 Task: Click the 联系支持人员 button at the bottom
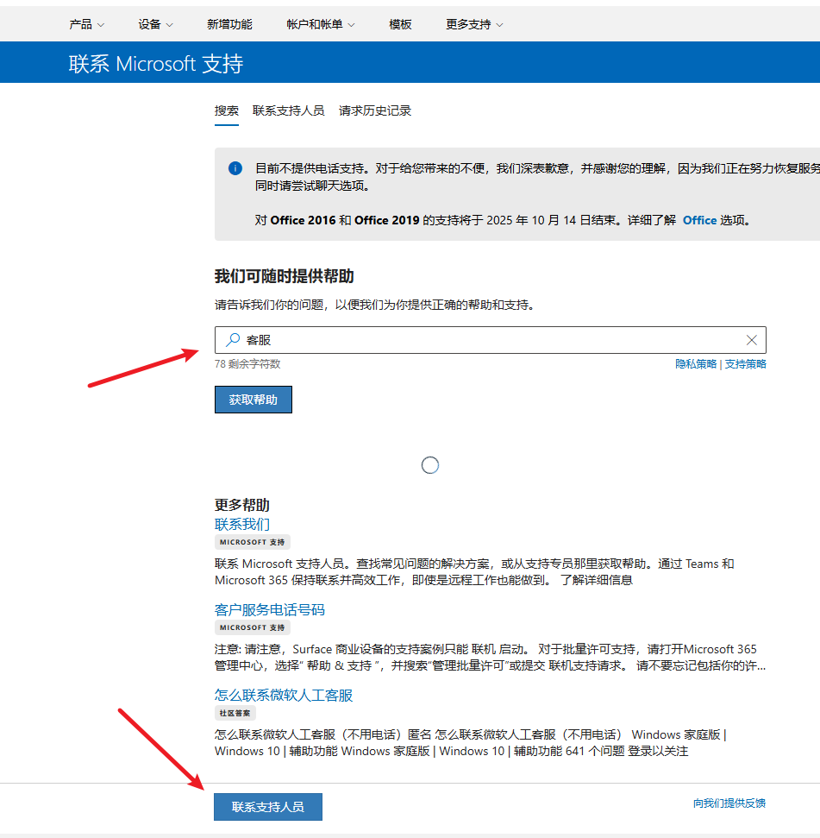click(268, 806)
